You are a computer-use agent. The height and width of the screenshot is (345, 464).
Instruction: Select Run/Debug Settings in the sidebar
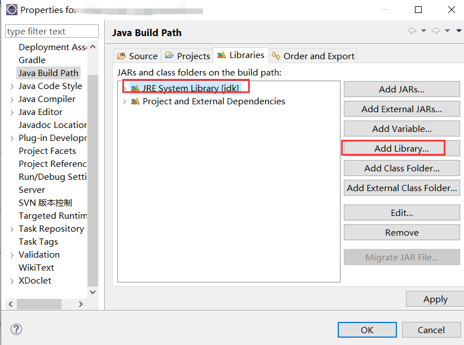52,177
